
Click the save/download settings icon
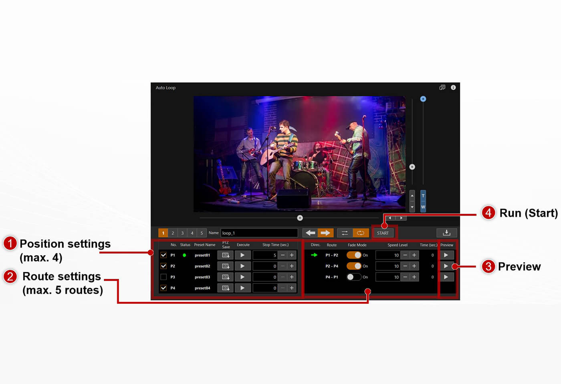point(446,232)
